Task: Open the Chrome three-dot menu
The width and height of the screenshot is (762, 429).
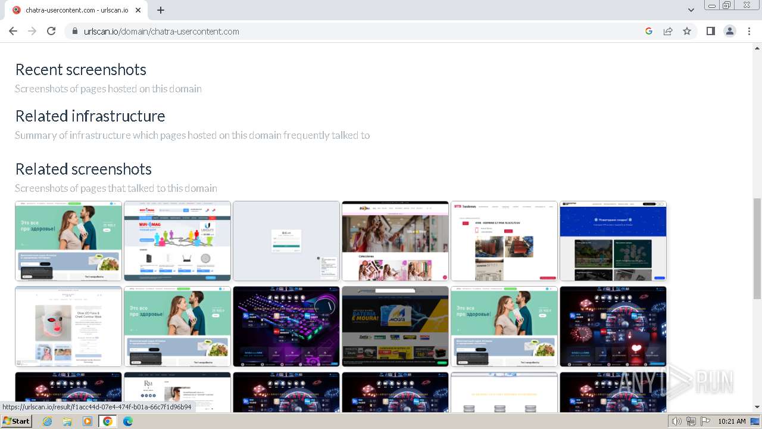Action: click(749, 31)
